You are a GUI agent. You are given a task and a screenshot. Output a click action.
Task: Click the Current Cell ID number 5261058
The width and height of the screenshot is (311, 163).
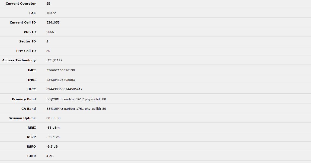pos(53,22)
